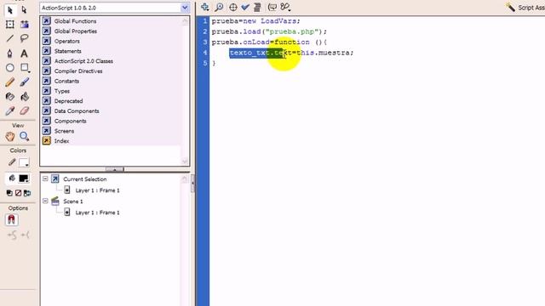Select the Zoom magnifier tool

click(25, 136)
